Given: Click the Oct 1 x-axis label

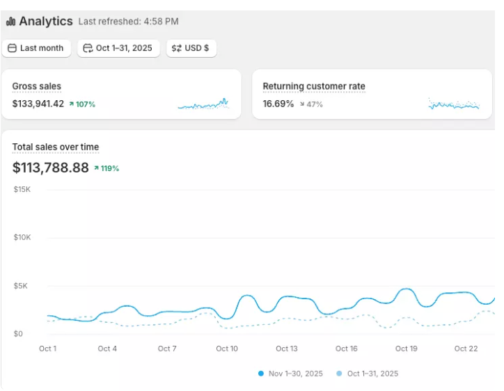Looking at the screenshot, I should click(x=47, y=349).
